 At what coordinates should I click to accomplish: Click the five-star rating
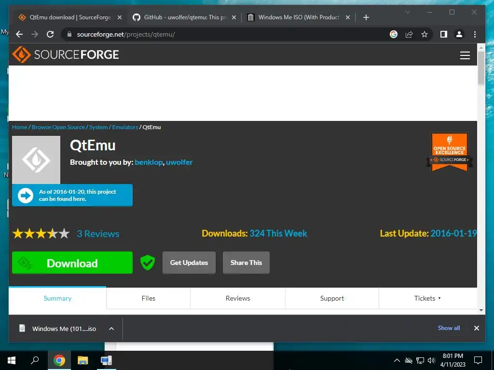tap(41, 234)
